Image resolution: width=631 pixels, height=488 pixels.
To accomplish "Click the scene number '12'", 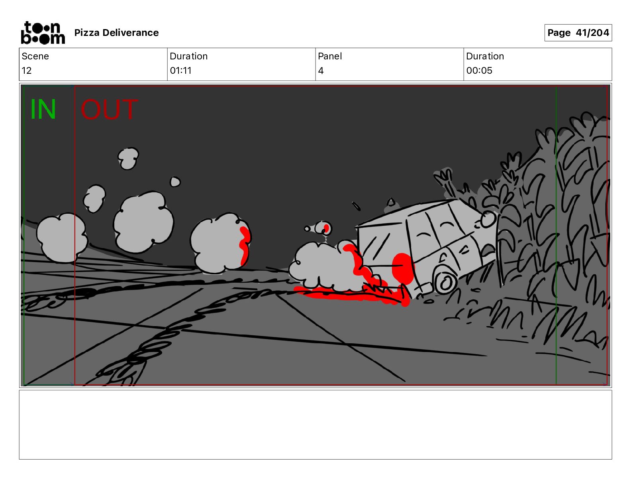I will click(x=26, y=71).
